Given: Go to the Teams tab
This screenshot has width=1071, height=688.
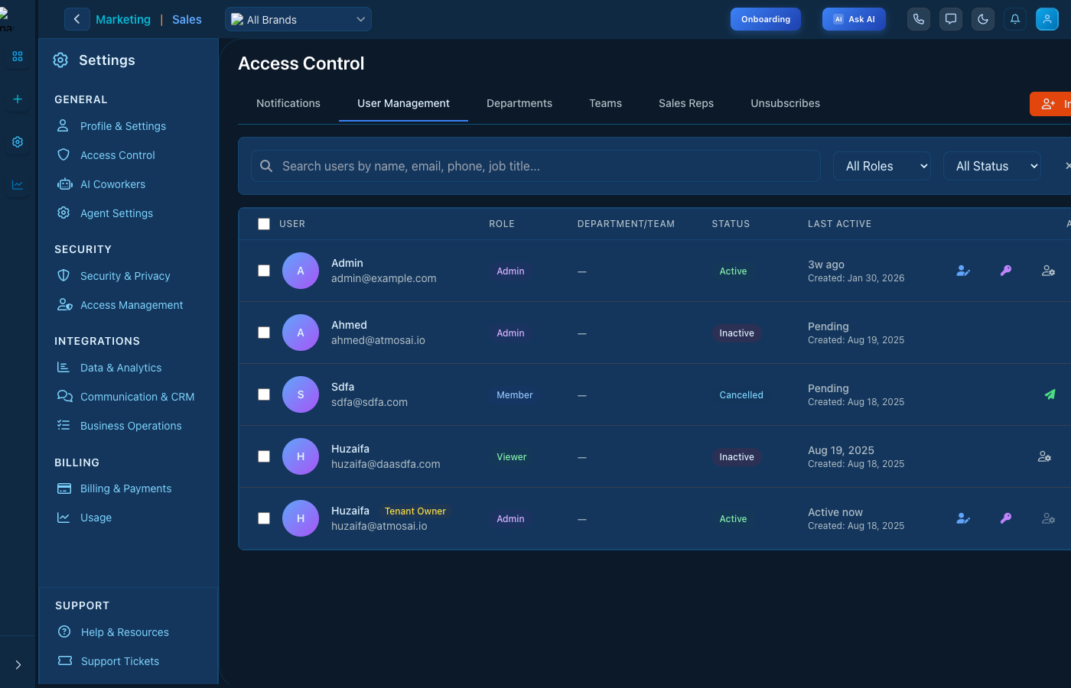Looking at the screenshot, I should tap(605, 103).
